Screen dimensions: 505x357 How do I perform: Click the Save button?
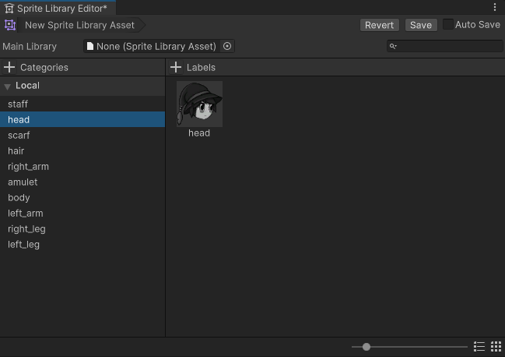pos(420,25)
